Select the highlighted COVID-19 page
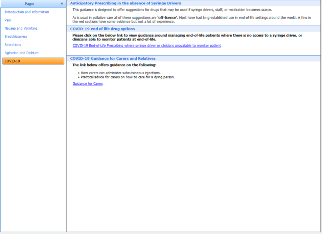 (x=33, y=61)
